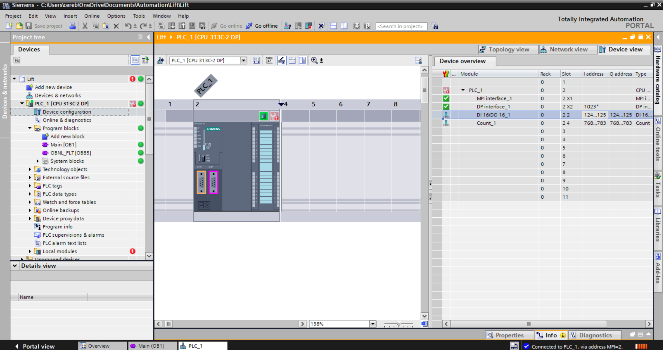Switch to Portal view
The image size is (663, 350).
tap(35, 346)
